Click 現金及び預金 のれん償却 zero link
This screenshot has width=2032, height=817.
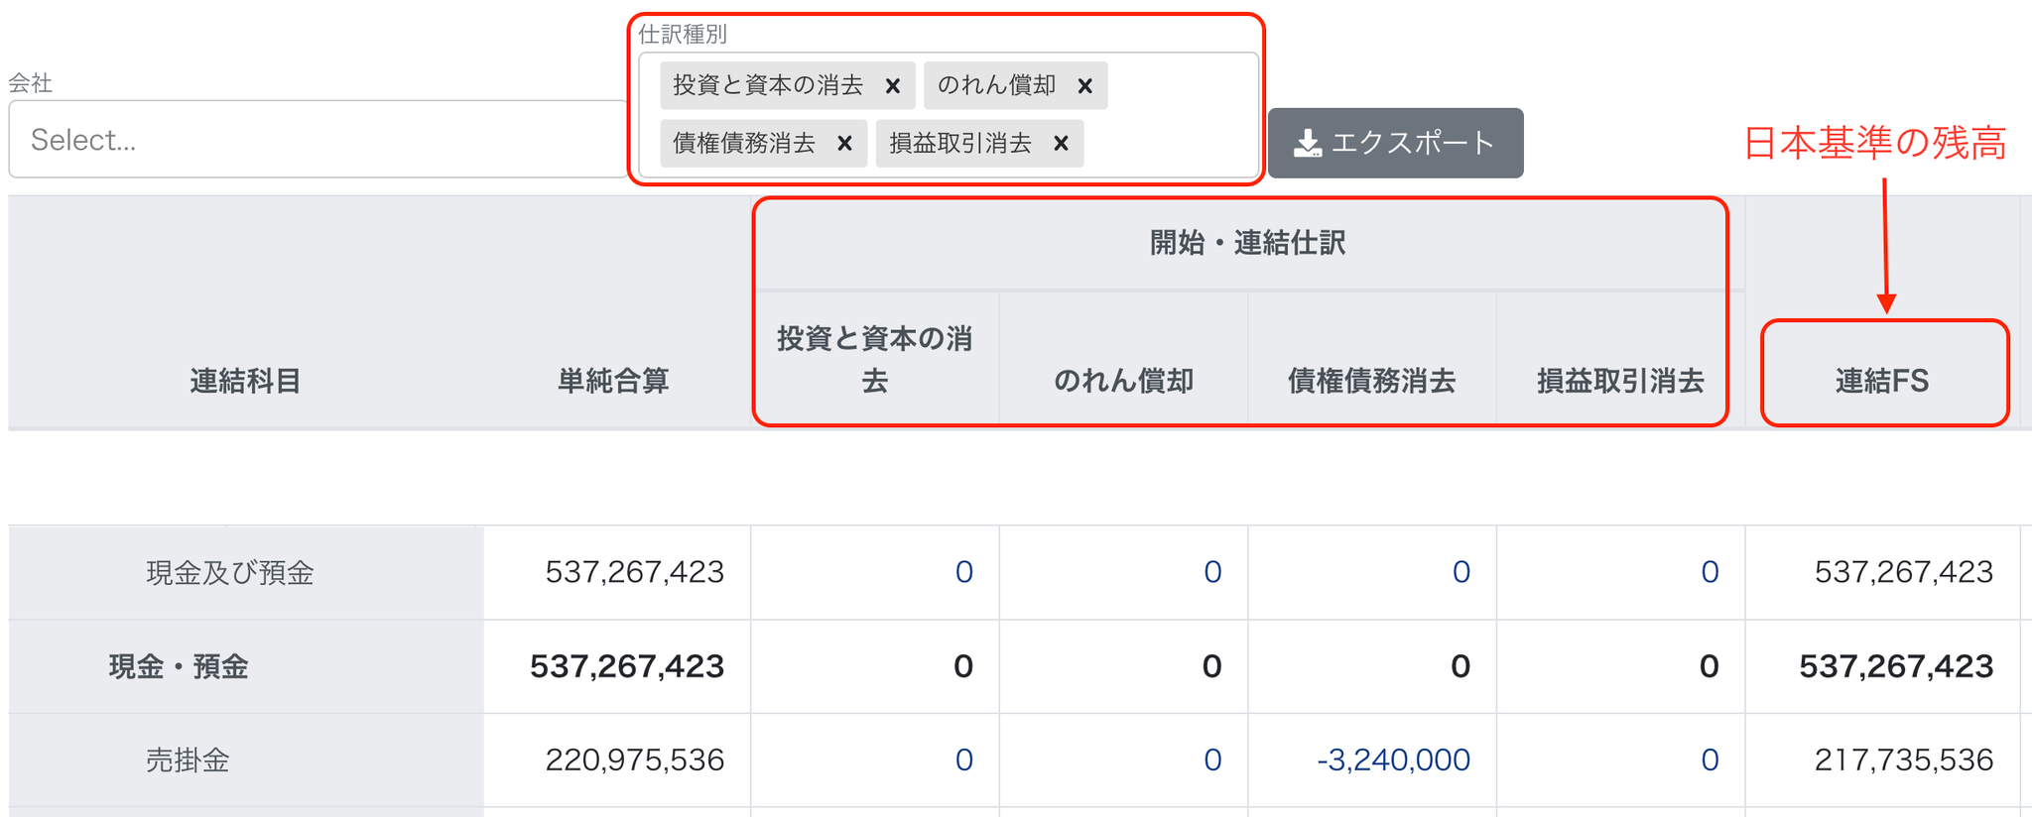coord(1211,572)
